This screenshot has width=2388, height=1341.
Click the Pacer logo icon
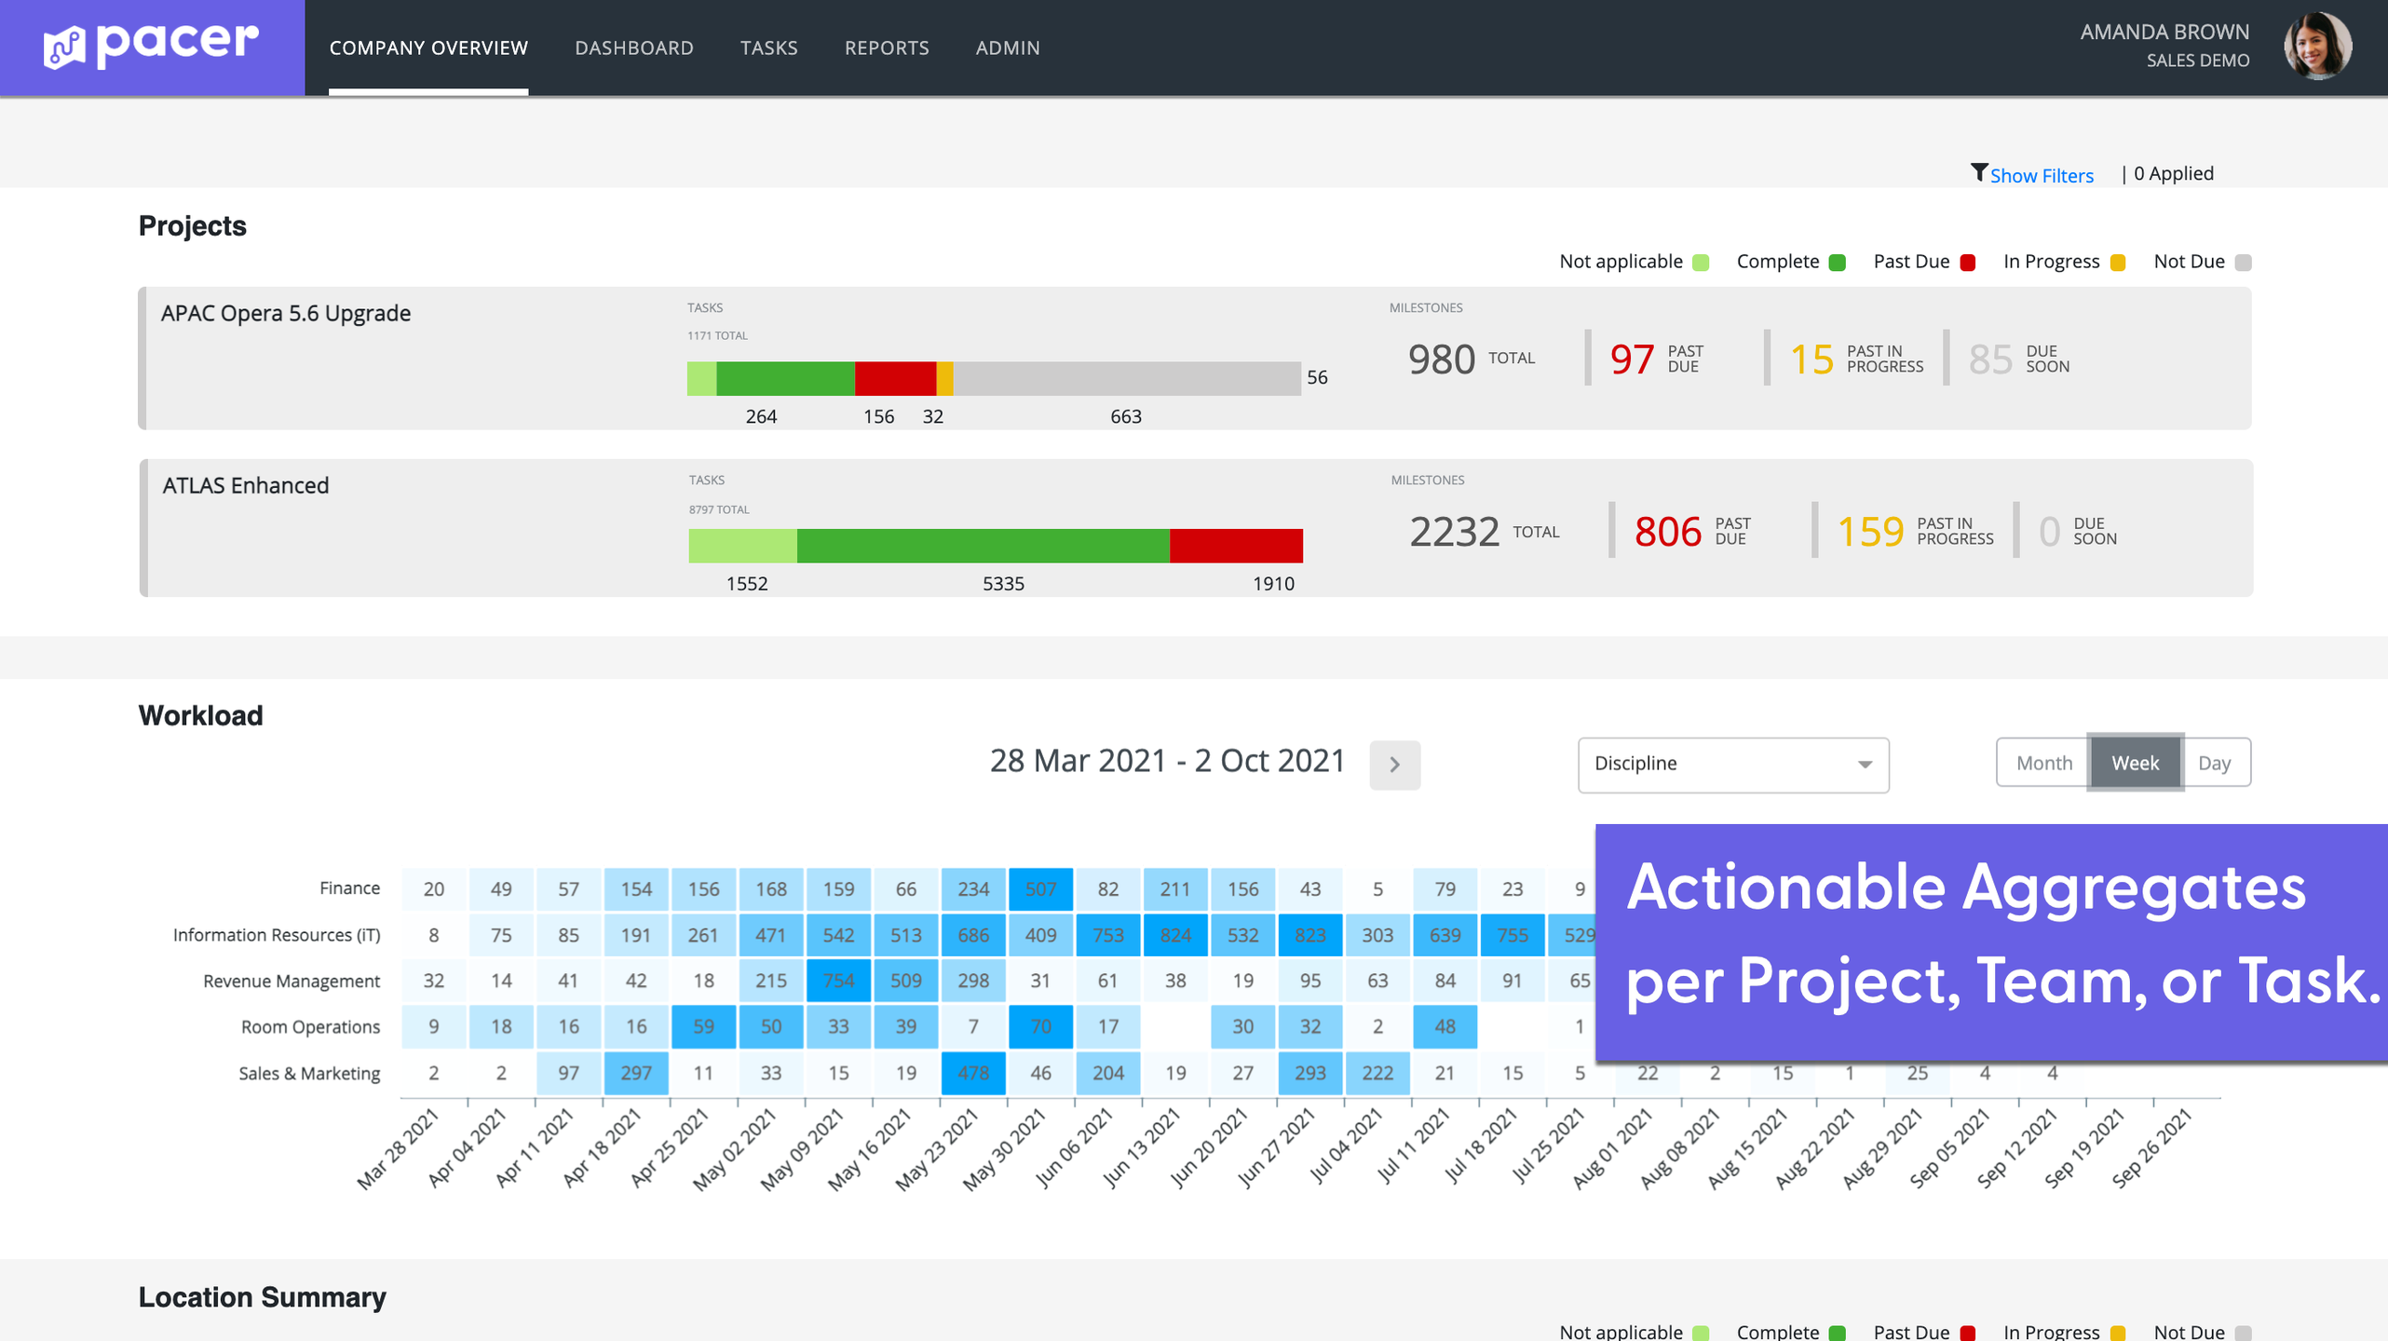pos(64,47)
